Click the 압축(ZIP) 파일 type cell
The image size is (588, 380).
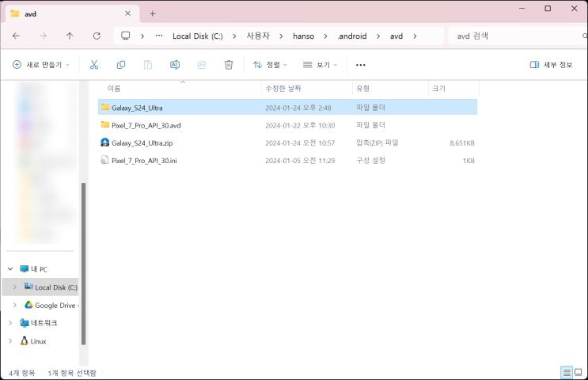pos(377,143)
